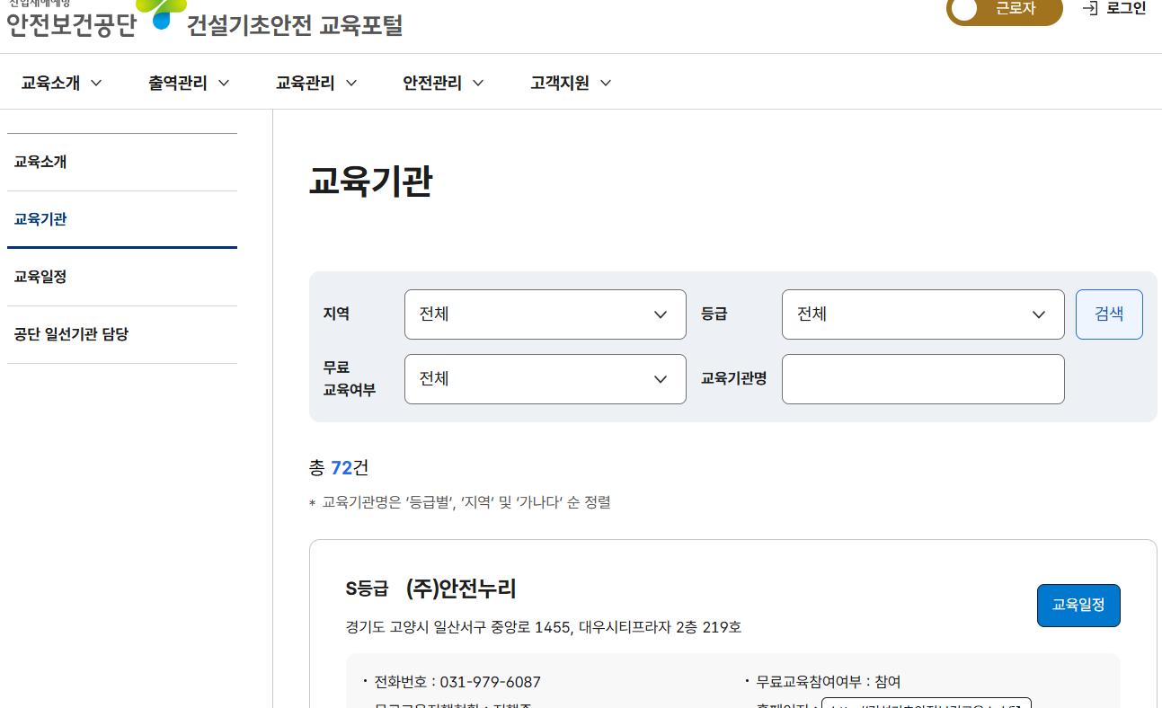Screen dimensions: 1162x708
Task: Expand the 안전관리 menu chevron
Action: tap(479, 82)
